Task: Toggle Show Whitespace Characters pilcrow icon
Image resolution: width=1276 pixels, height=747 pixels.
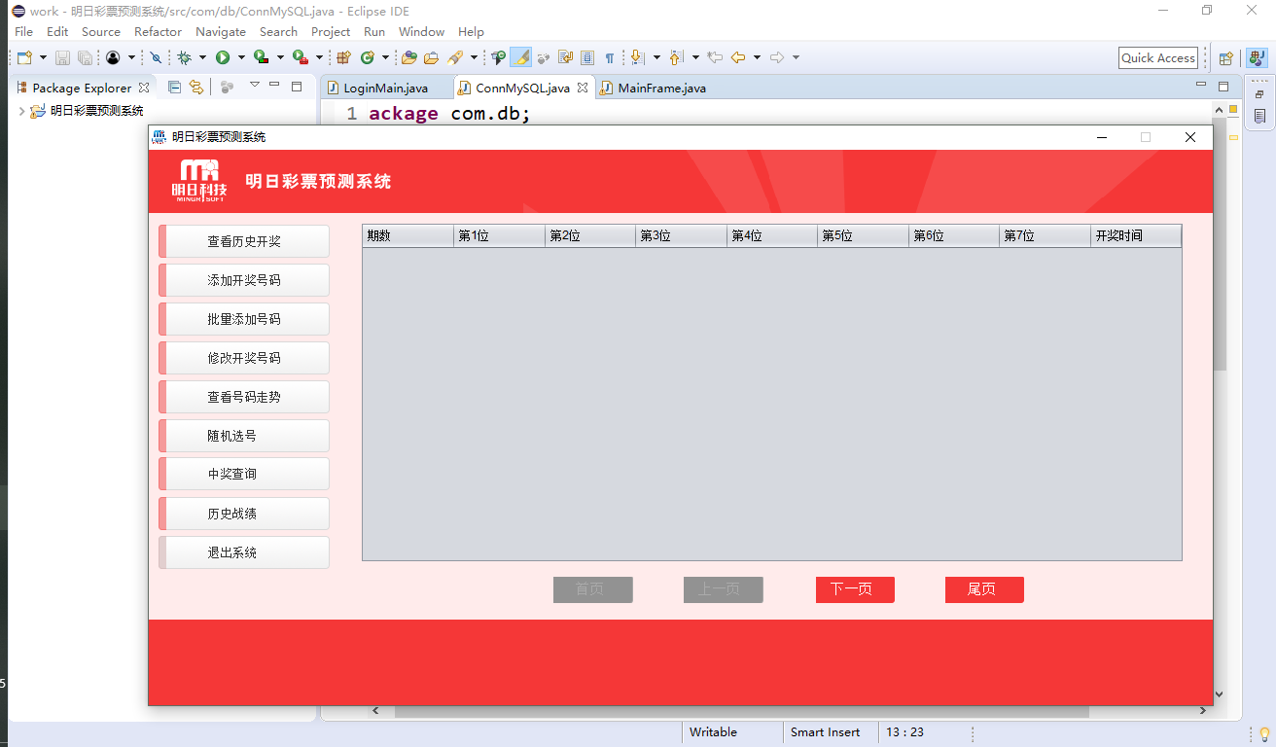Action: pos(610,57)
